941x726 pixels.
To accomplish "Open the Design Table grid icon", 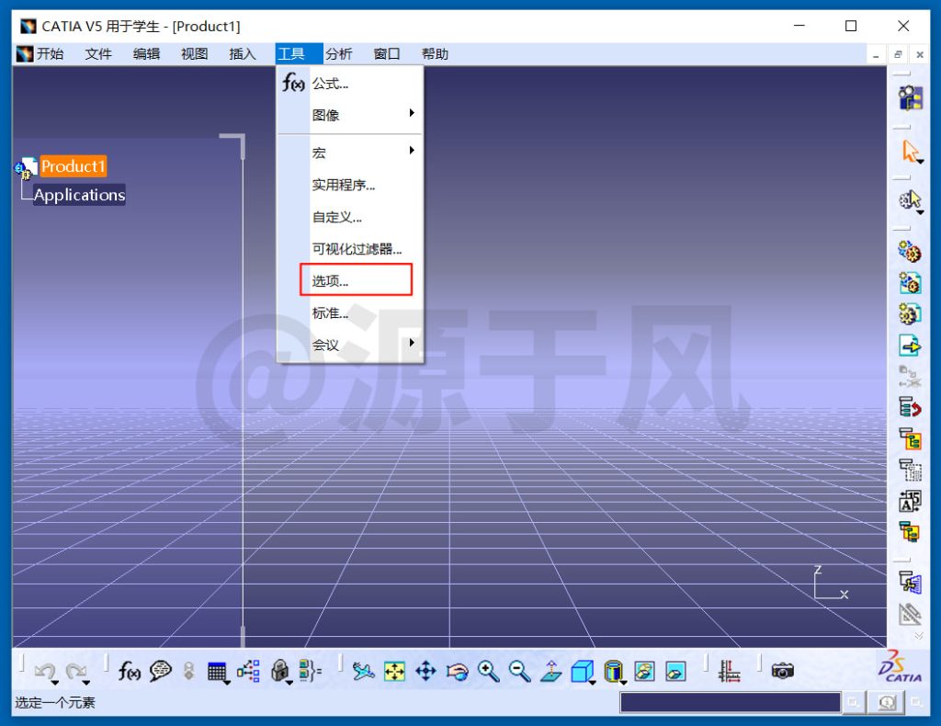I will tap(217, 672).
